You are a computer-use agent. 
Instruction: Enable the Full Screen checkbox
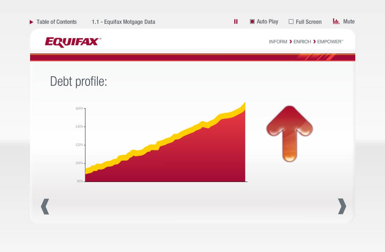click(291, 22)
